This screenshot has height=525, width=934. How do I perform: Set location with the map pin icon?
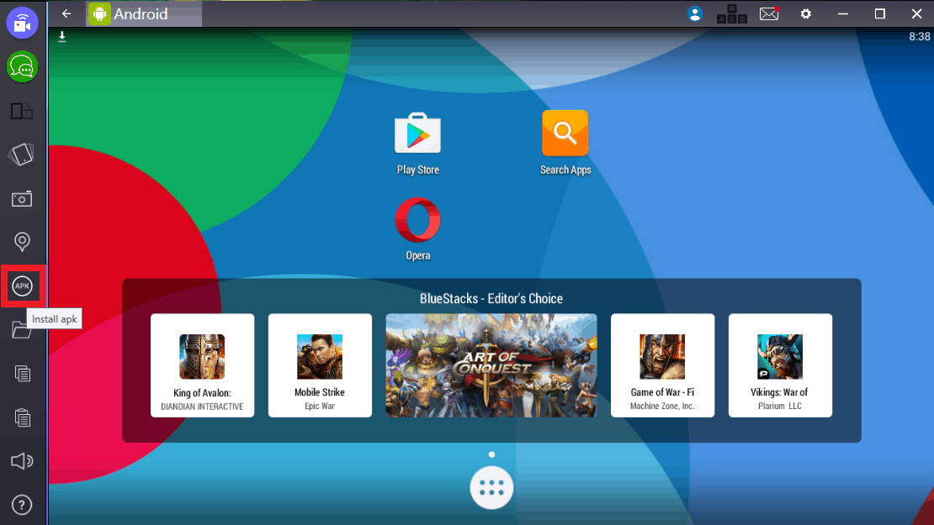click(22, 242)
